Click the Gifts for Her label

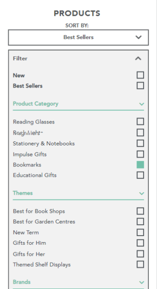pos(29,254)
